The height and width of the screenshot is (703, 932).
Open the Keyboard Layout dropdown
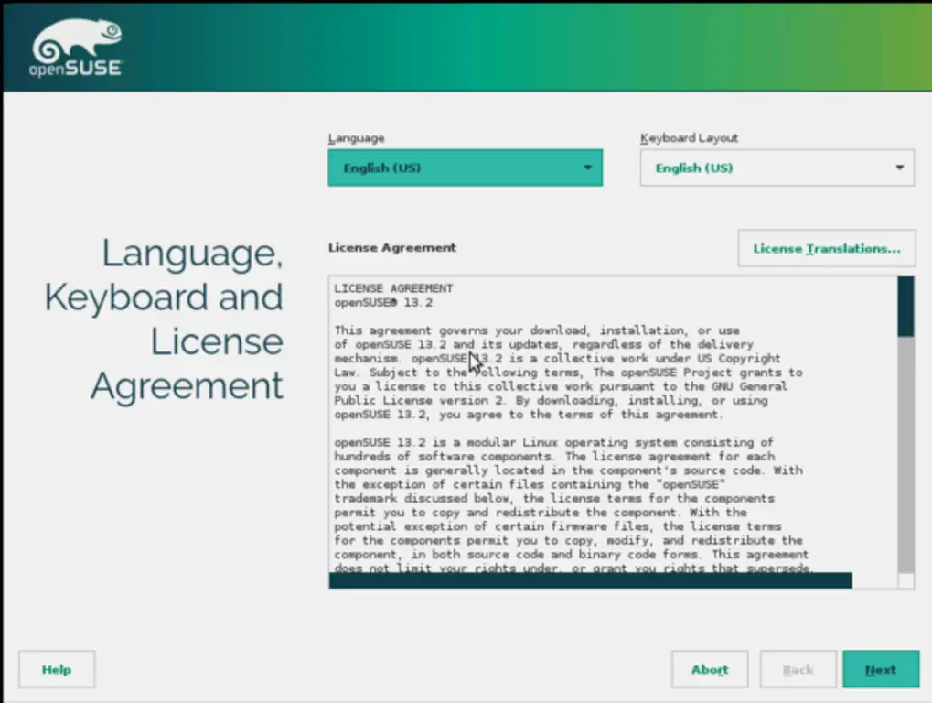[777, 168]
